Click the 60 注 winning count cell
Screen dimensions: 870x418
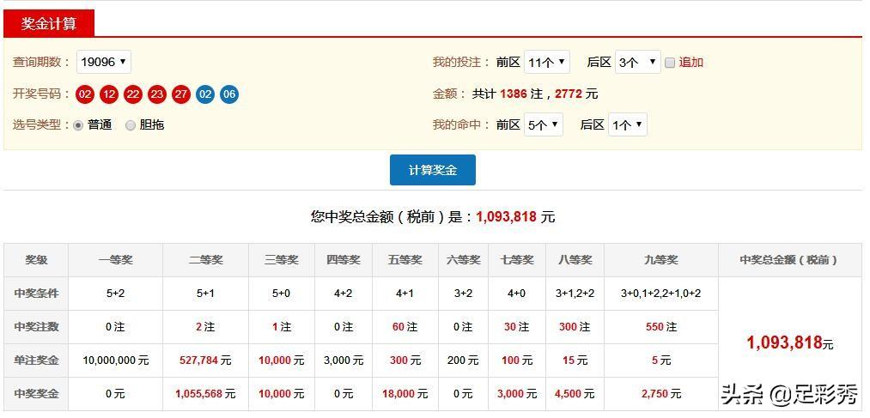(405, 327)
